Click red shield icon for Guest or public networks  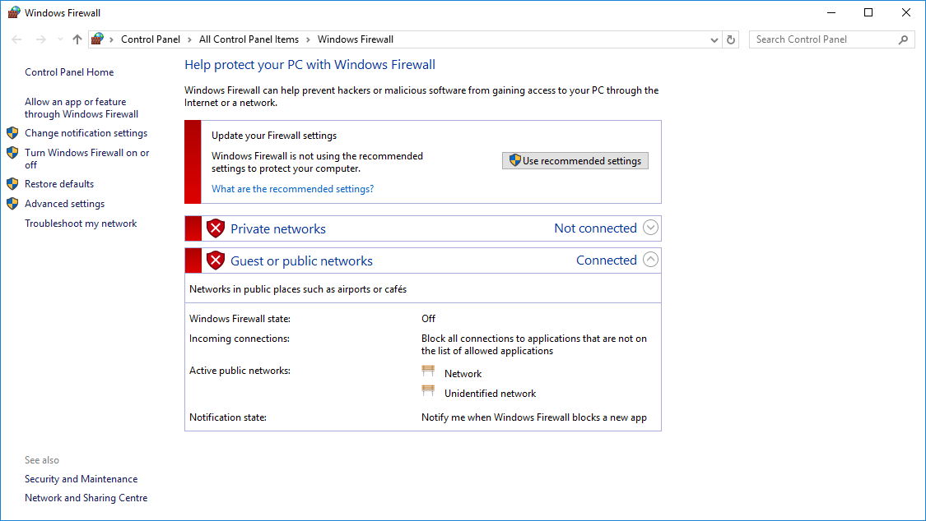coord(216,260)
